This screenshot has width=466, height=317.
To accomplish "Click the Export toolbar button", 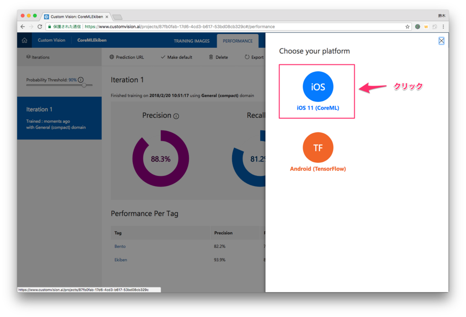I will click(x=254, y=57).
